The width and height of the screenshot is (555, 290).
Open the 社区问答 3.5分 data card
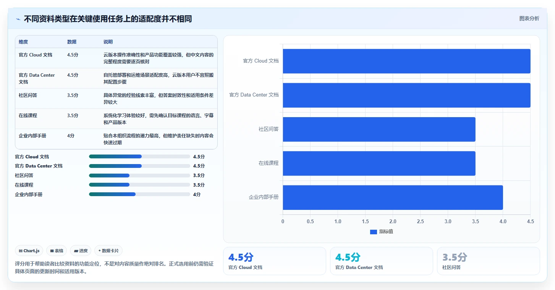point(488,261)
